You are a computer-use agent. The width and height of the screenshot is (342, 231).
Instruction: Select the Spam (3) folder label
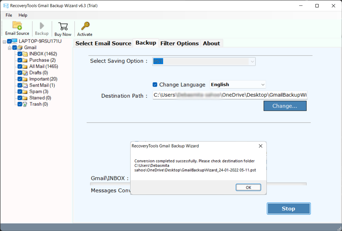pyautogui.click(x=39, y=92)
